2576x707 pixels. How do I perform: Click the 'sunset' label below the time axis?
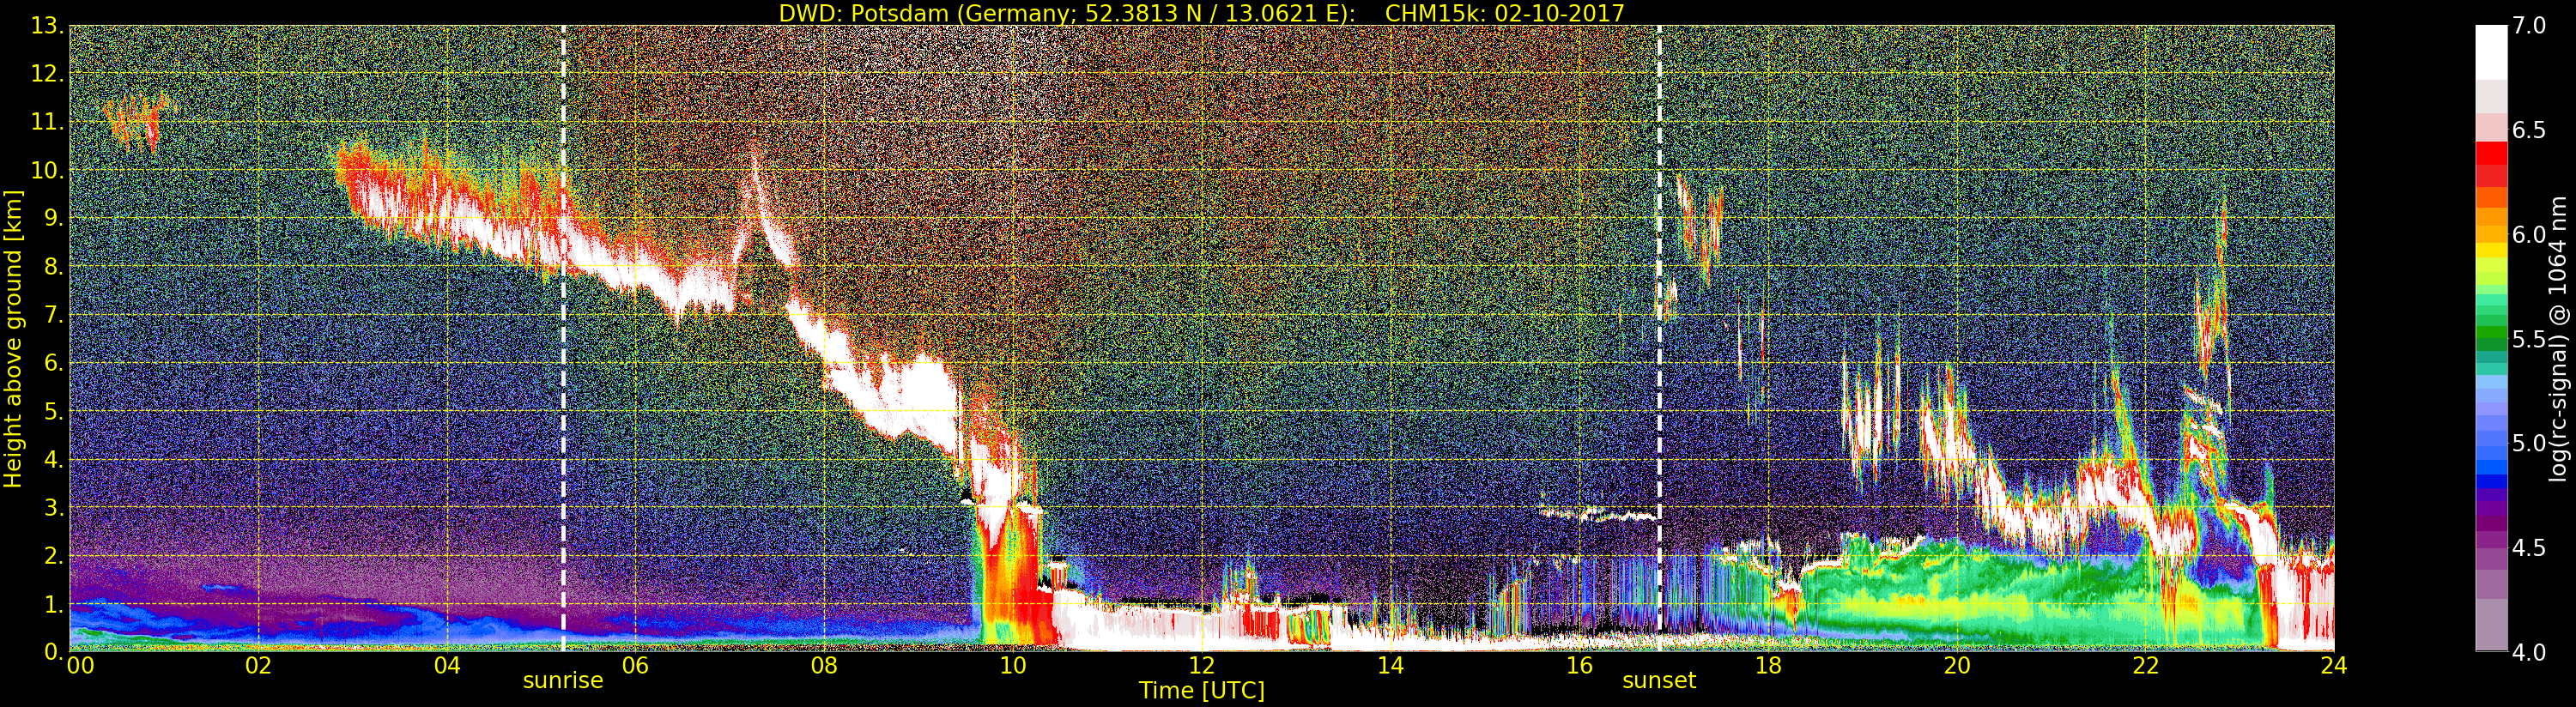(1659, 681)
